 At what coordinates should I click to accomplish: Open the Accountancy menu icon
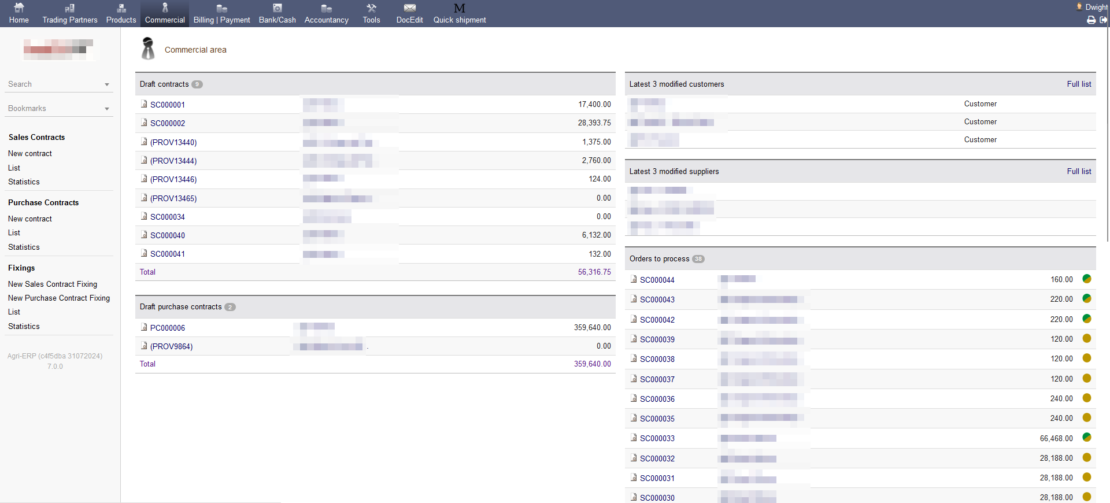pos(327,8)
